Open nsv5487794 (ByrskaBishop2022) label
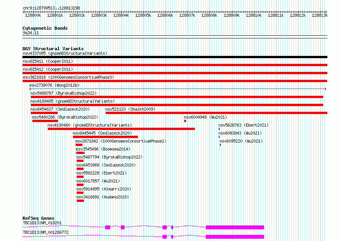 coord(109,157)
